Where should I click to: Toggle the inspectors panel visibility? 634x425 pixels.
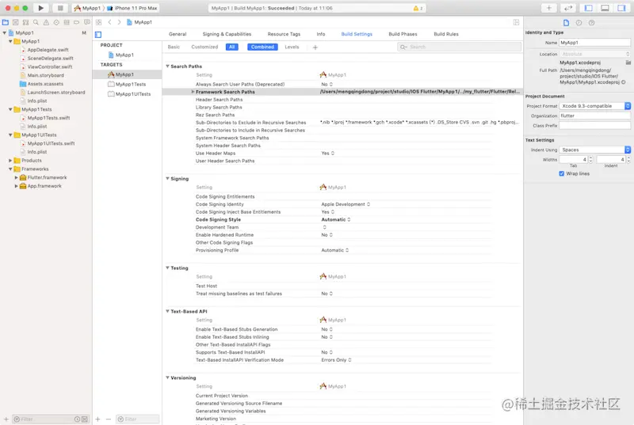pyautogui.click(x=621, y=8)
